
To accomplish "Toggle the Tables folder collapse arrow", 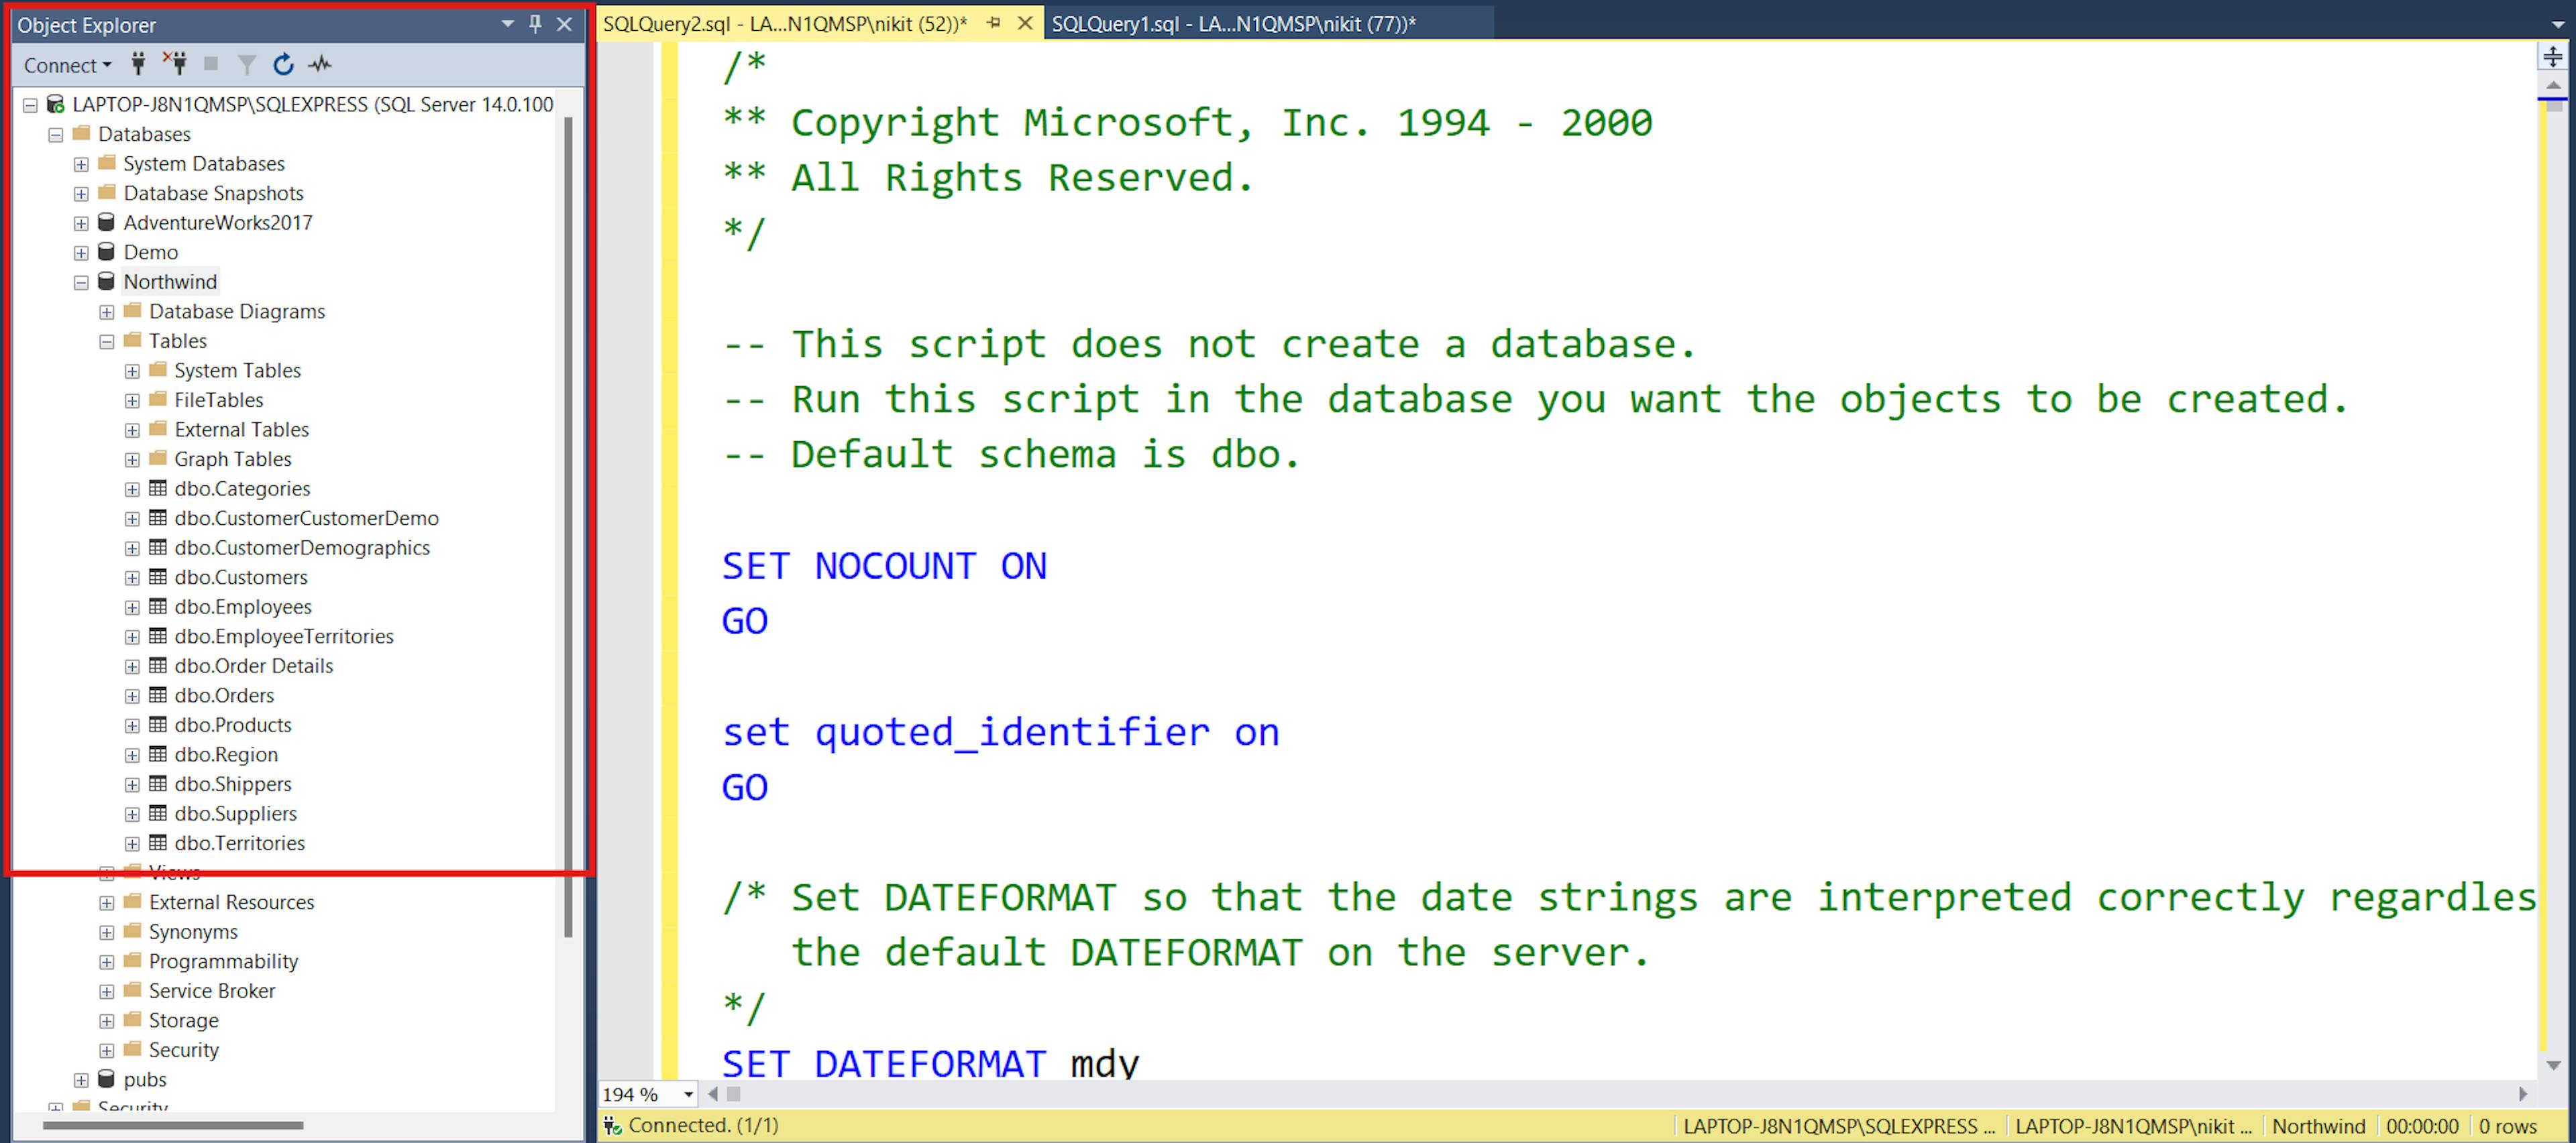I will coord(113,340).
